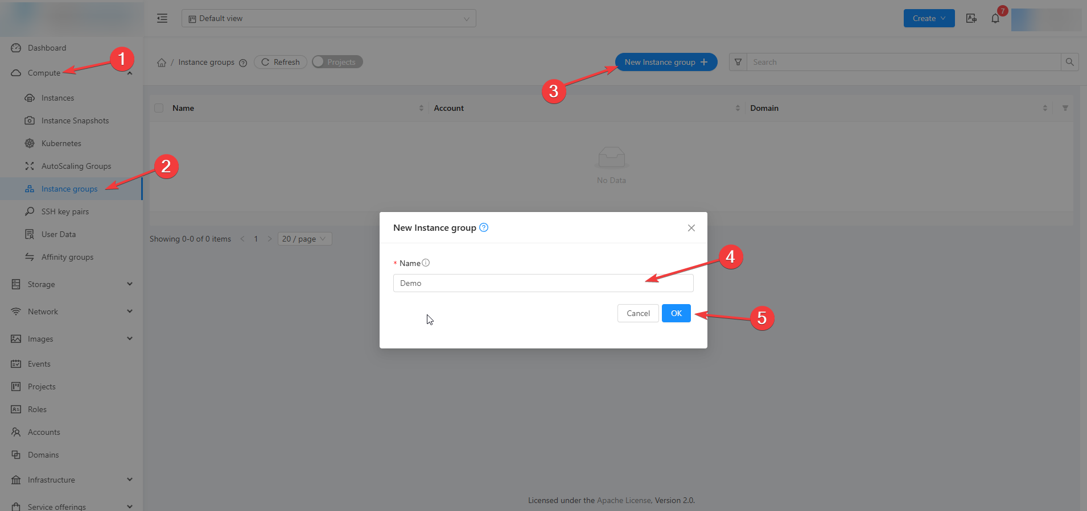Go to SSH key pairs

coord(65,211)
